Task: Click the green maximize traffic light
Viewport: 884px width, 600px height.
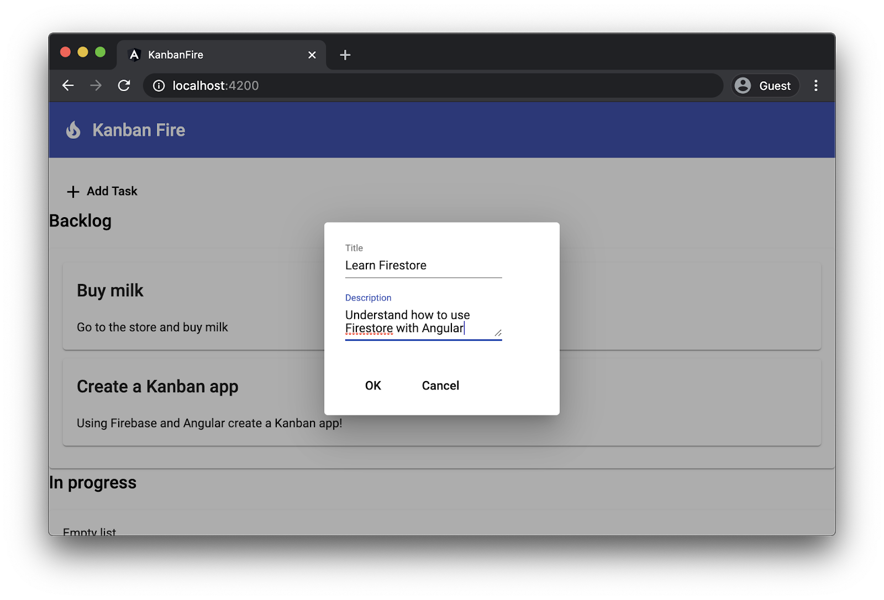Action: (x=100, y=52)
